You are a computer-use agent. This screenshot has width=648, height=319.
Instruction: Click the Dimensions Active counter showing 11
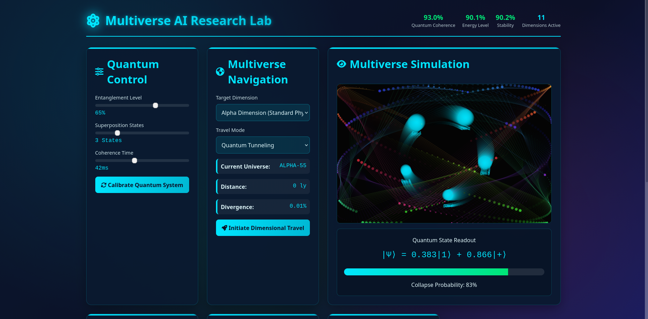(541, 20)
